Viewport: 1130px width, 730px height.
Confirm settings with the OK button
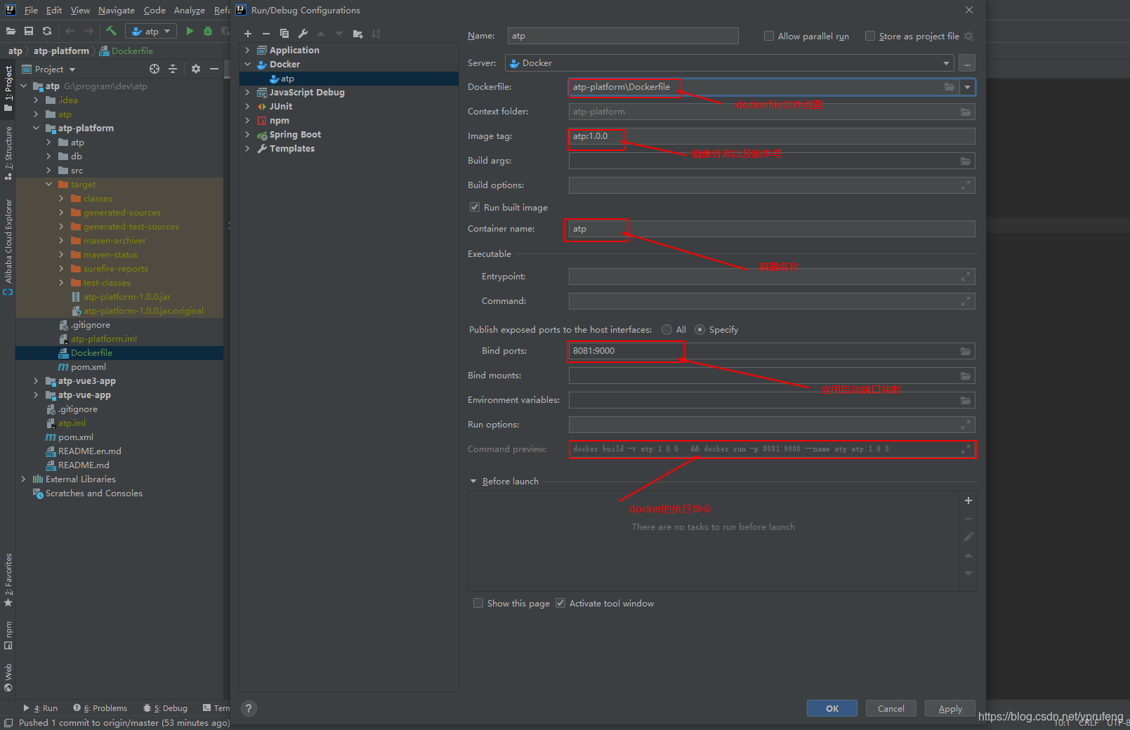tap(832, 708)
